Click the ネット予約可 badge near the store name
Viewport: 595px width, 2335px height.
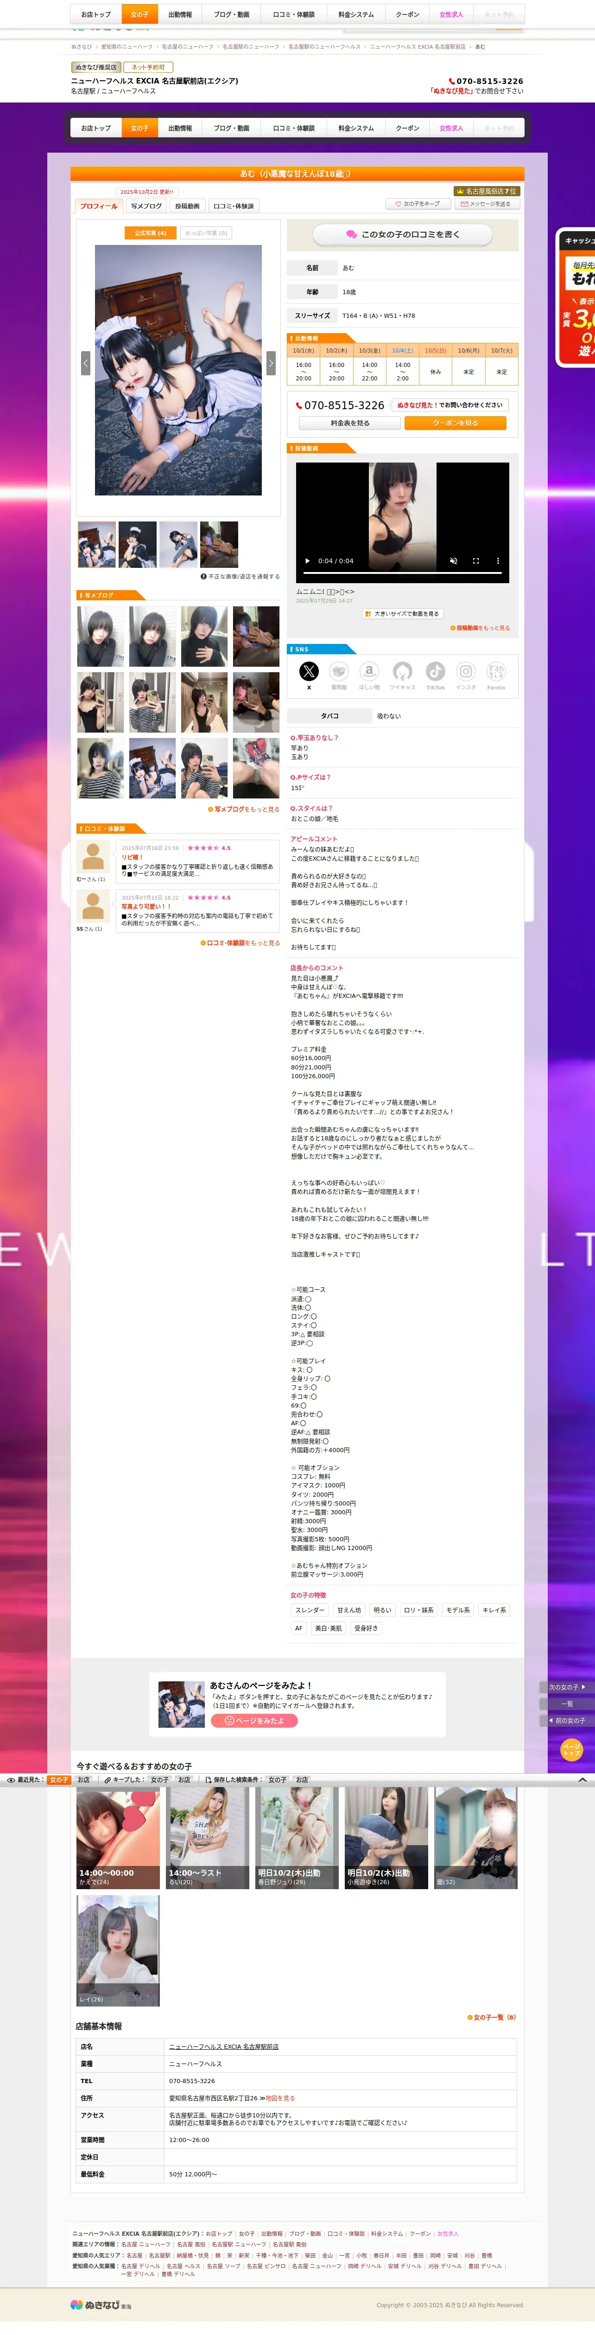click(x=148, y=67)
